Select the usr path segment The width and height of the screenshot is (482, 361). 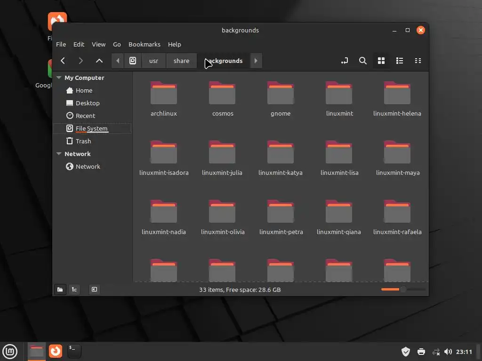[153, 61]
